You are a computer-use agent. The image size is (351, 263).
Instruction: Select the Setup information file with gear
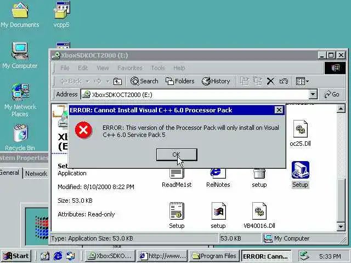[177, 215]
